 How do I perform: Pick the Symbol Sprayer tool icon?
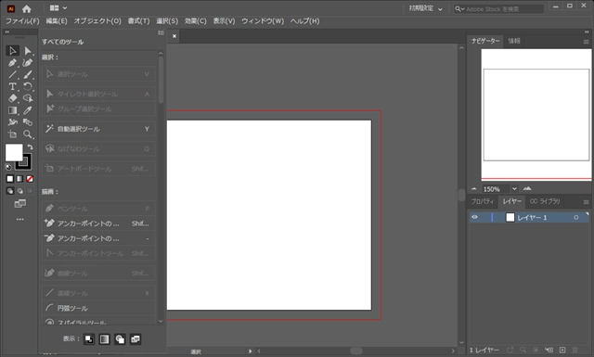(x=12, y=122)
